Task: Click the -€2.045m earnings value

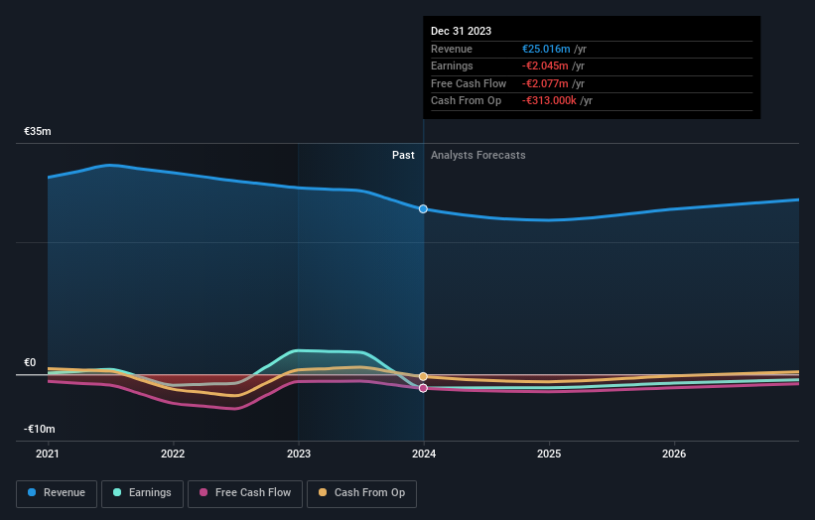Action: (545, 65)
